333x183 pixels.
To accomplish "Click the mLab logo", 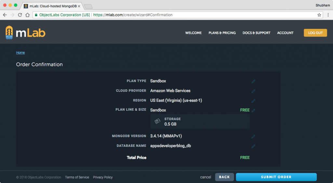I will (25, 33).
